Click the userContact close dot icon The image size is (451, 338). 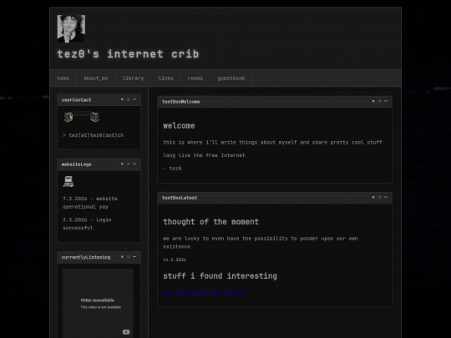pos(122,99)
